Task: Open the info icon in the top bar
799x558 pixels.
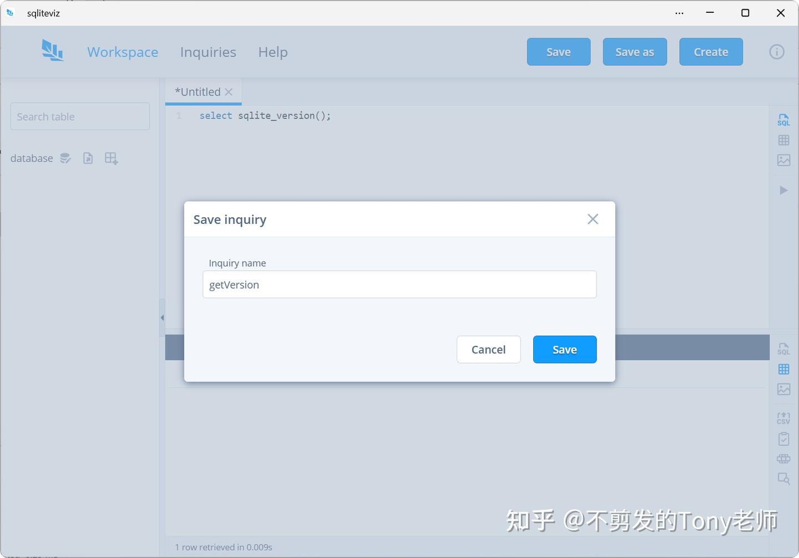Action: click(x=777, y=52)
